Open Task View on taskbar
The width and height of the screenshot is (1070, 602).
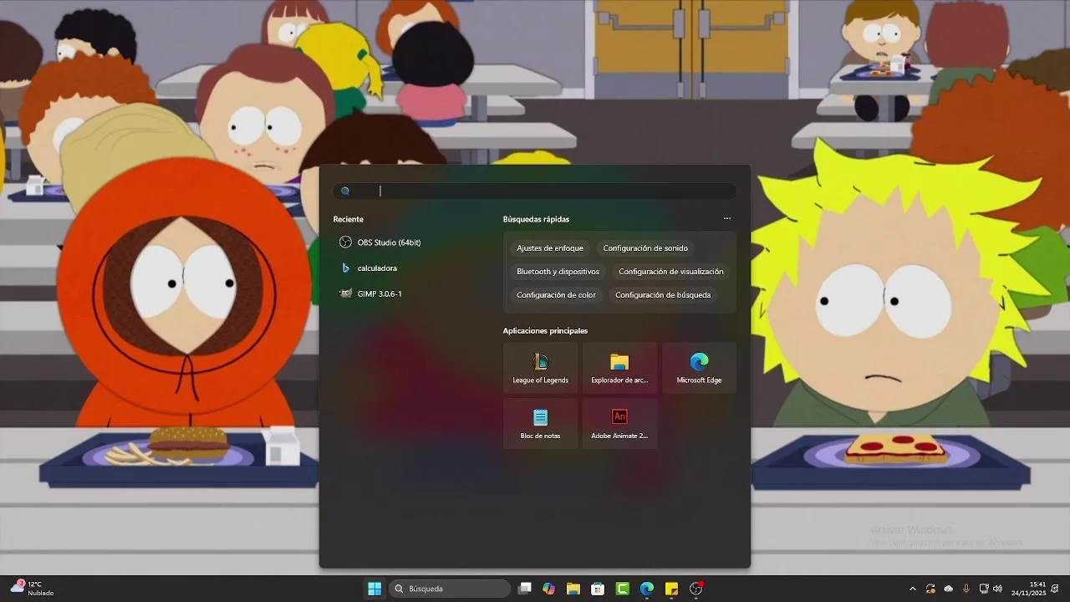click(524, 589)
